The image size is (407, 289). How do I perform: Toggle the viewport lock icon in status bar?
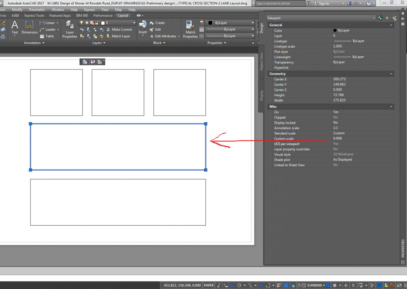299,285
